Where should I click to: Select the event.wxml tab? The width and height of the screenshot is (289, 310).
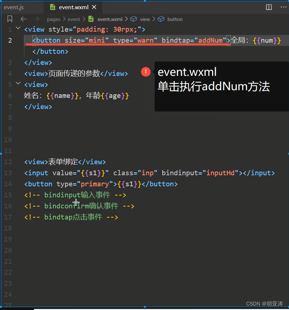74,7
